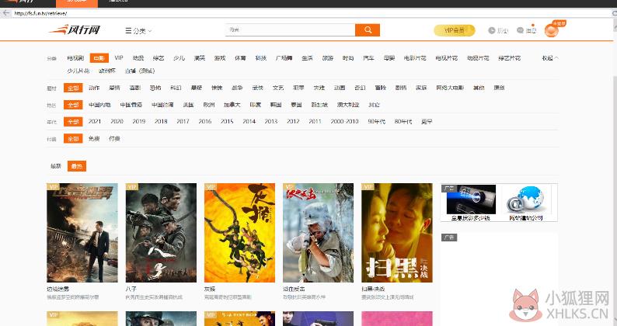Click the user avatar icon

tap(551, 30)
